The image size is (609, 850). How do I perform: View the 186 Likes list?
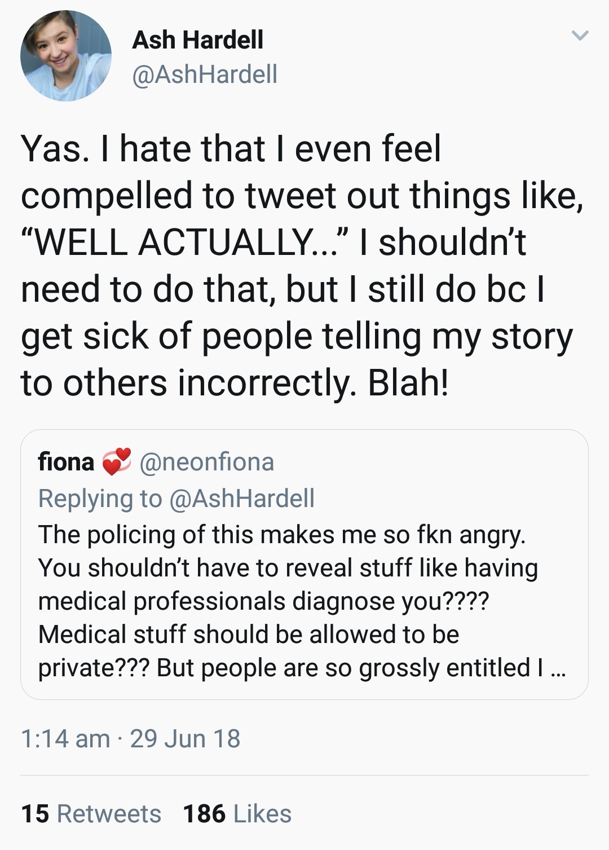click(237, 813)
